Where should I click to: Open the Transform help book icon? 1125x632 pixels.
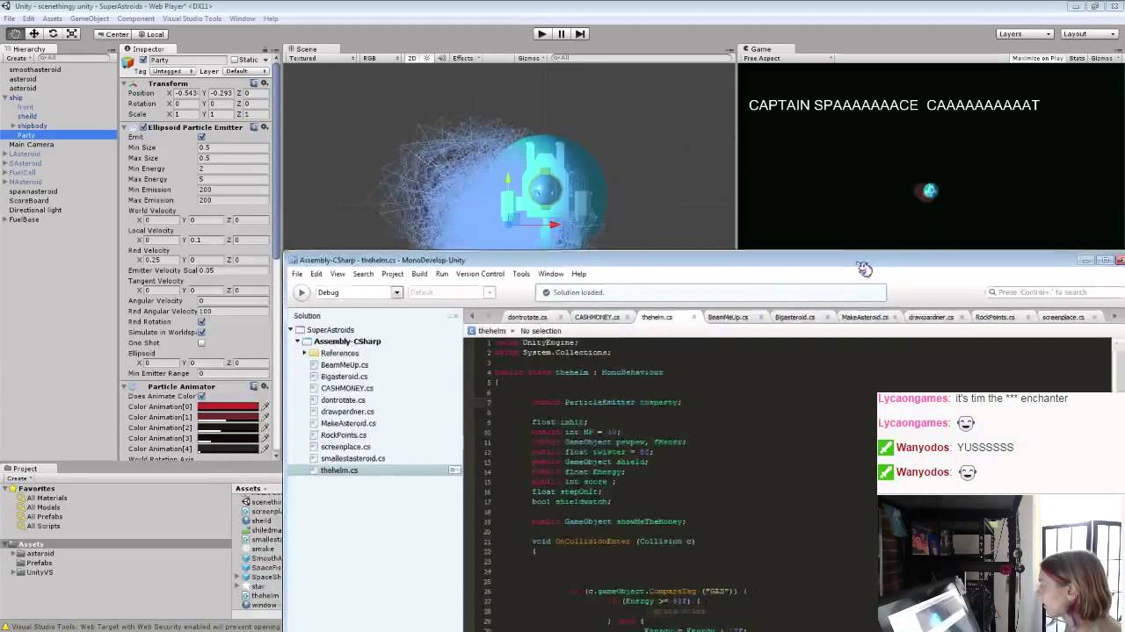(x=254, y=83)
